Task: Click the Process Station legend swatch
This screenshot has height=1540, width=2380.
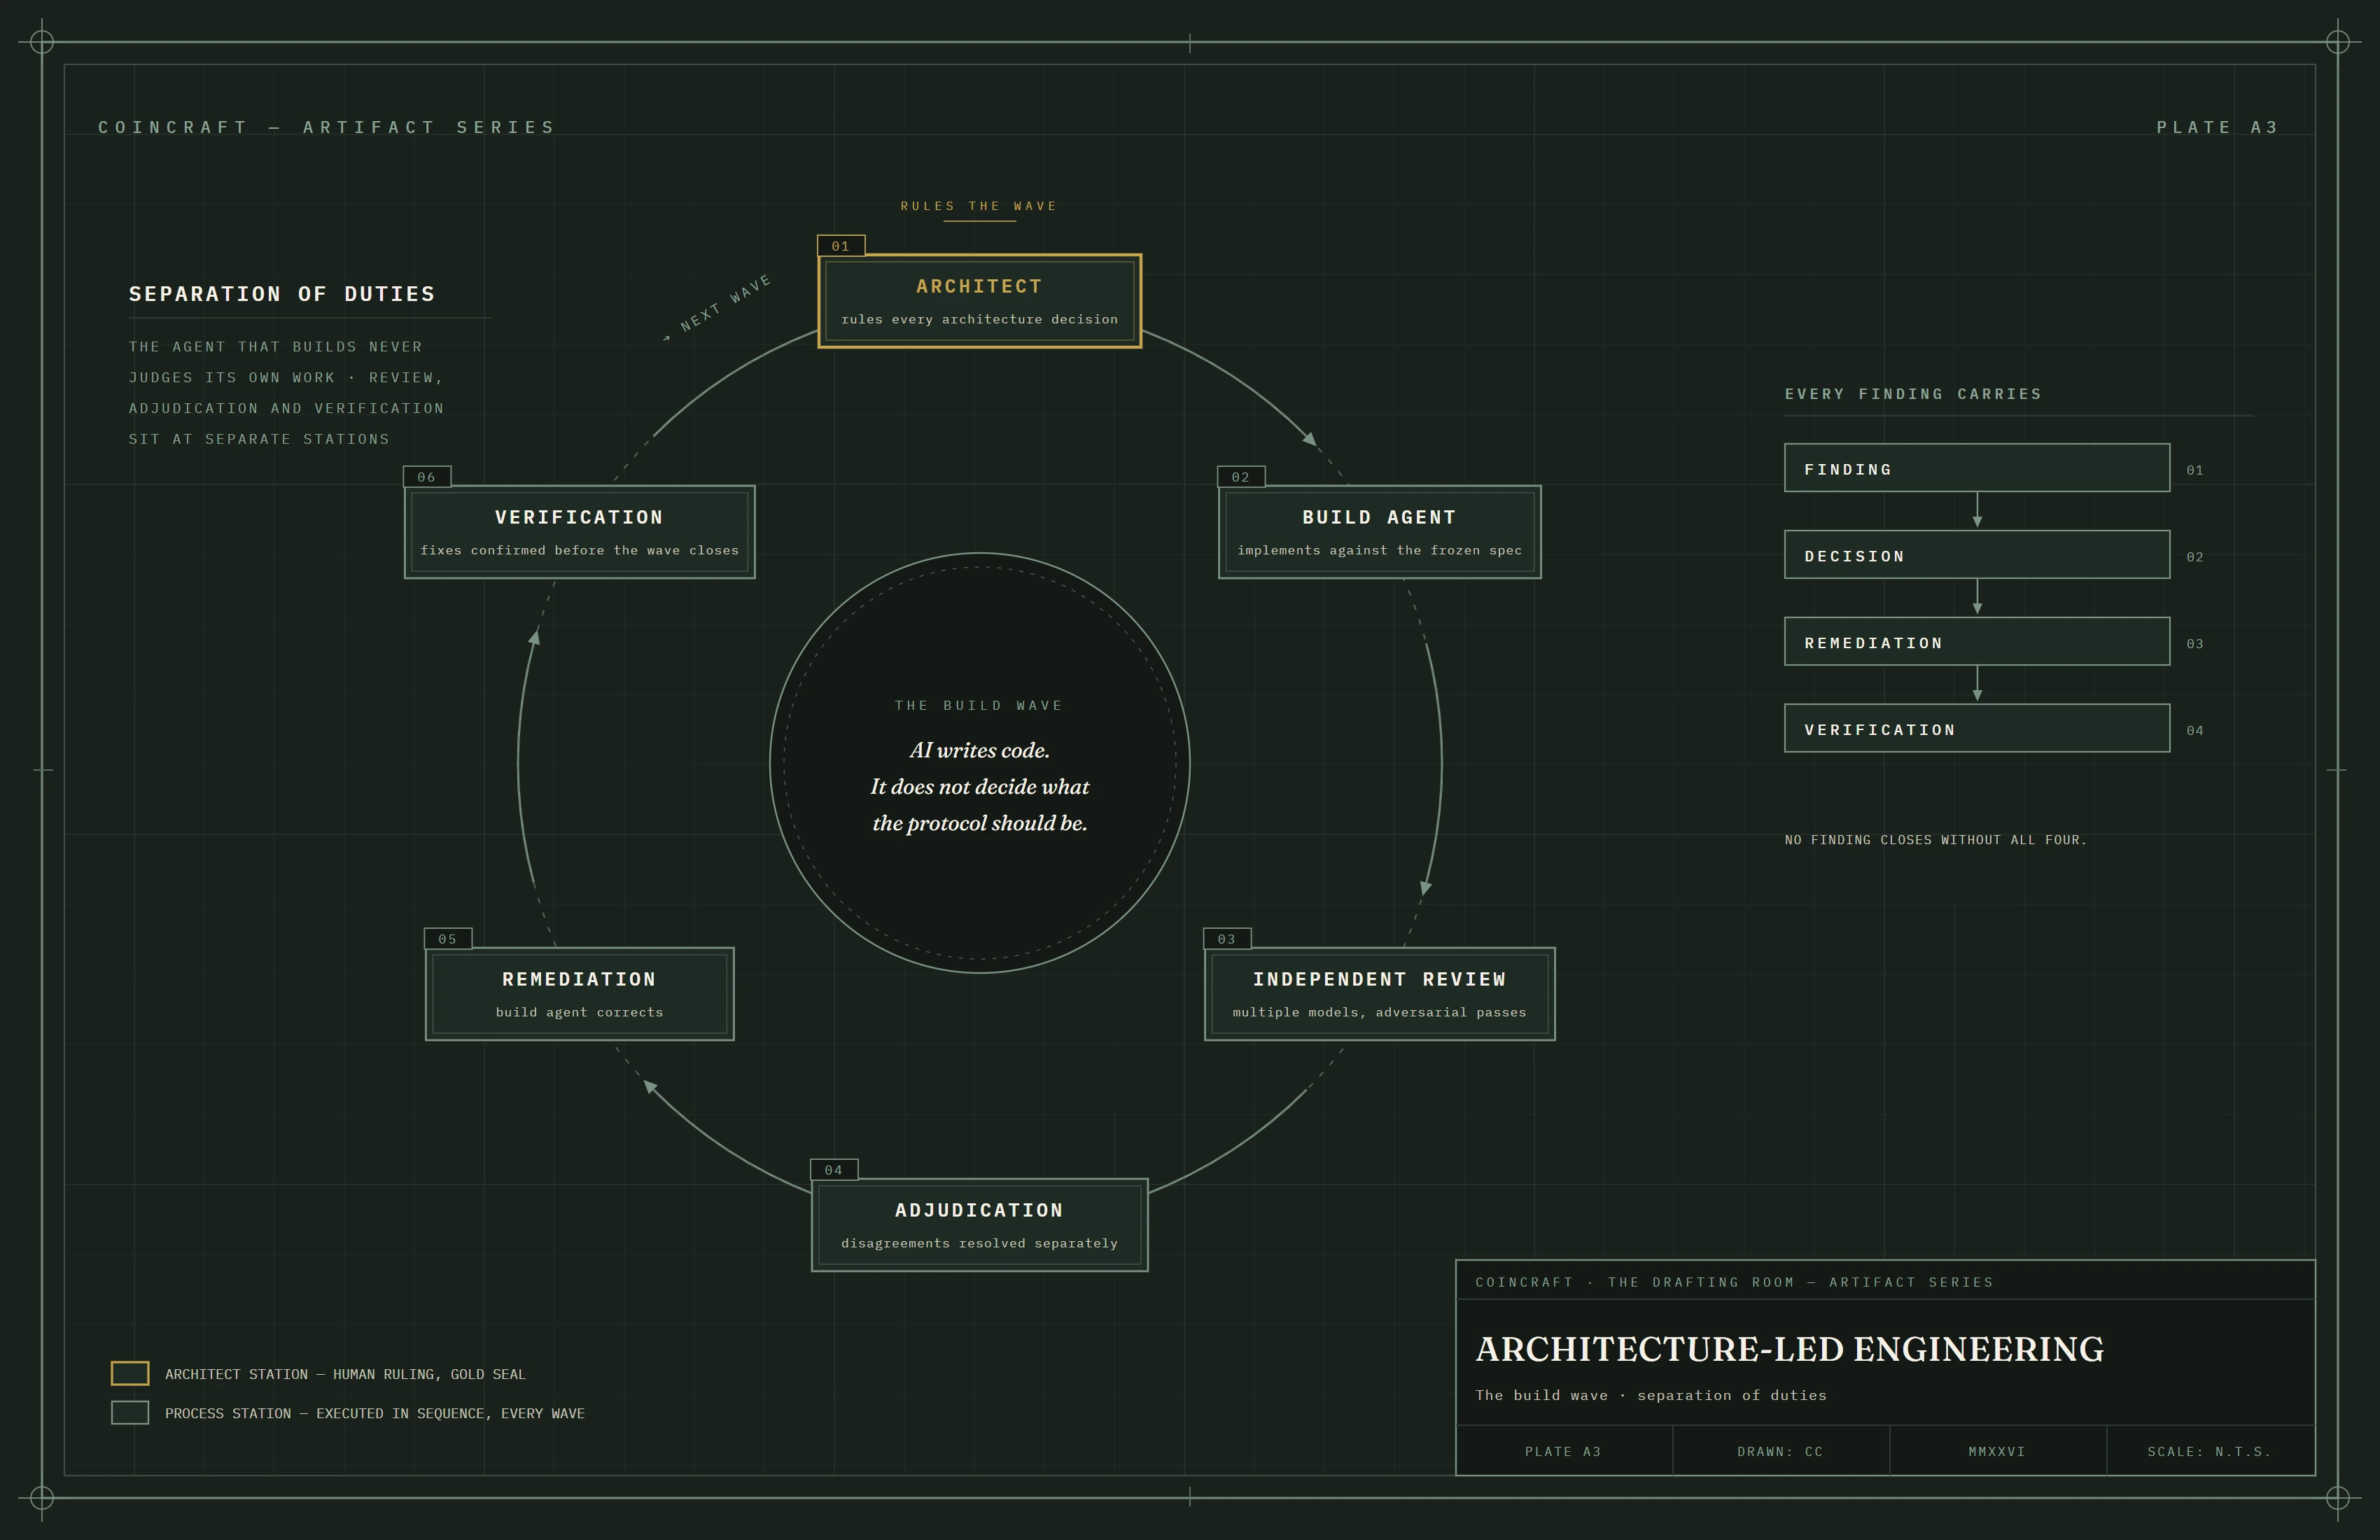Action: 130,1412
